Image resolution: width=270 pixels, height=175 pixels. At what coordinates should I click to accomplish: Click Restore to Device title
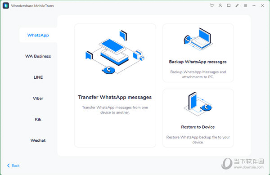[198, 127]
